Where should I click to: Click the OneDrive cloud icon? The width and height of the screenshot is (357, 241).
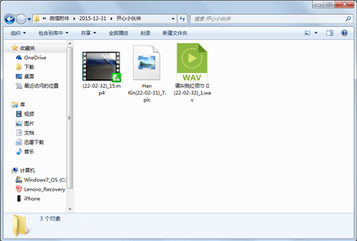[19, 58]
